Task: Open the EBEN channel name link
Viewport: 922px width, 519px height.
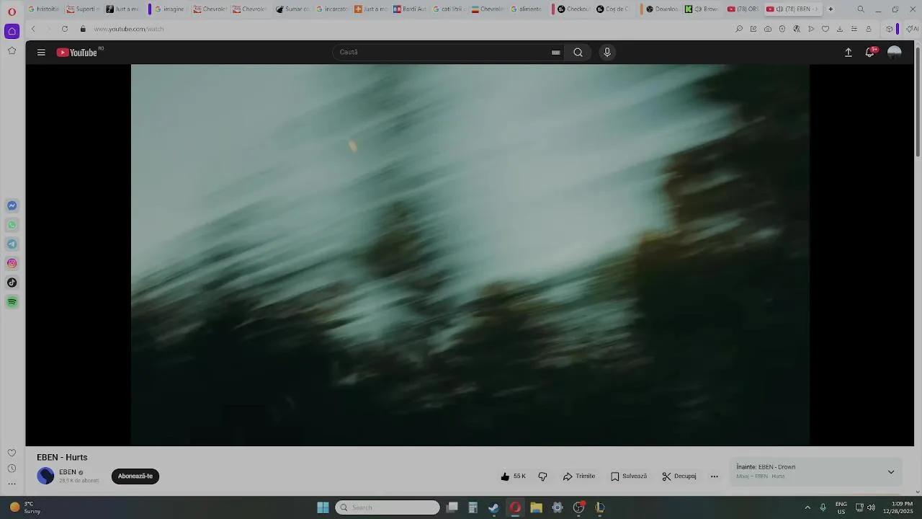Action: (68, 472)
